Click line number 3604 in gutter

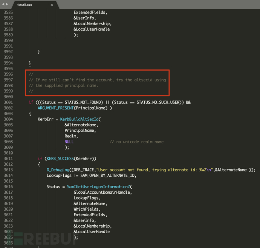click(x=8, y=119)
